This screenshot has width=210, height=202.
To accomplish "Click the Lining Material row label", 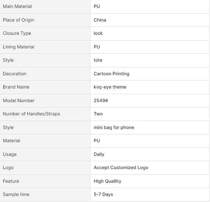I will [x=19, y=47].
